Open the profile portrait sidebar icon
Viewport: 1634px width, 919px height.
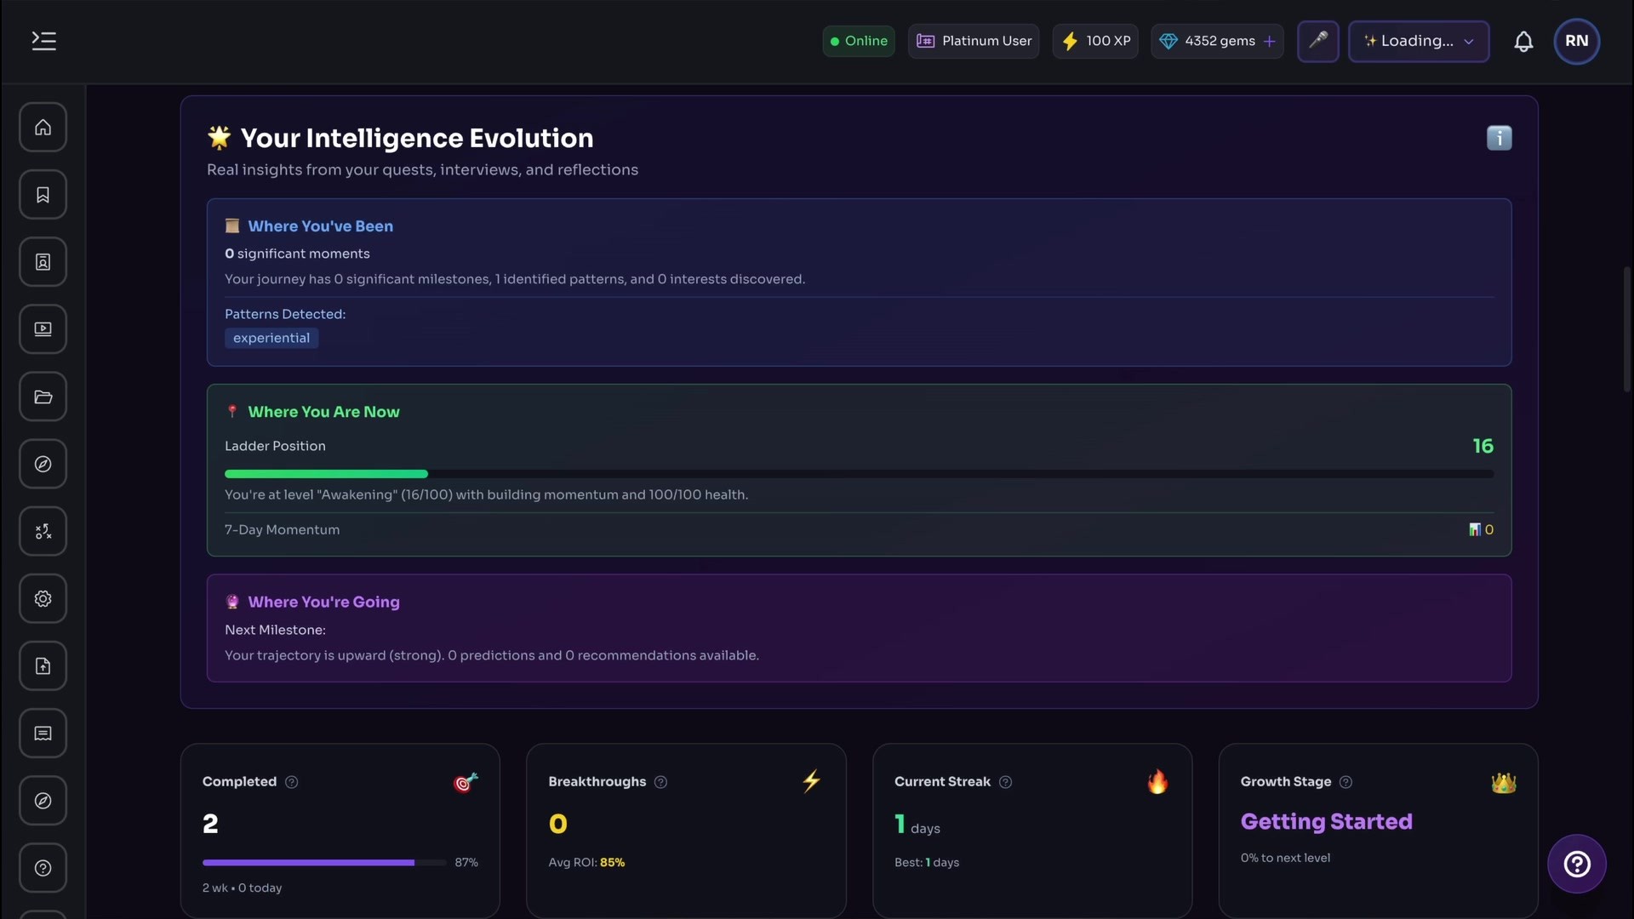(43, 262)
